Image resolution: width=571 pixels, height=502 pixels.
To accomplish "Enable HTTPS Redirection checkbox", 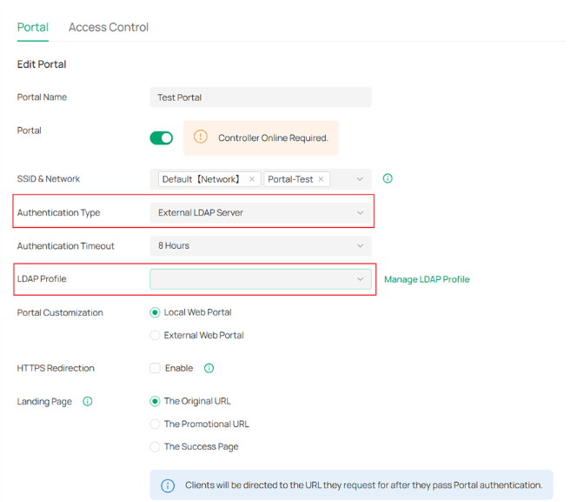I will pyautogui.click(x=156, y=368).
